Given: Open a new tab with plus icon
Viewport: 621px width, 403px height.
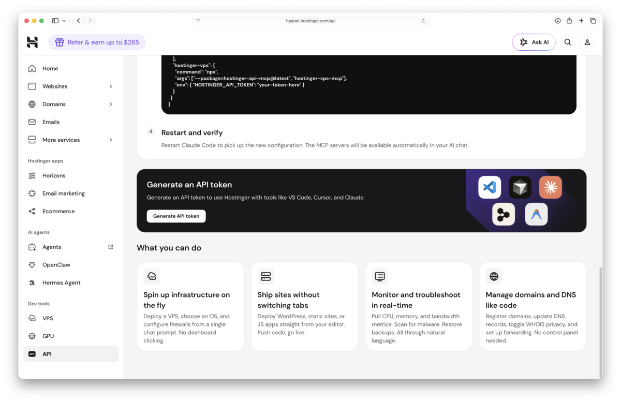Looking at the screenshot, I should 581,21.
